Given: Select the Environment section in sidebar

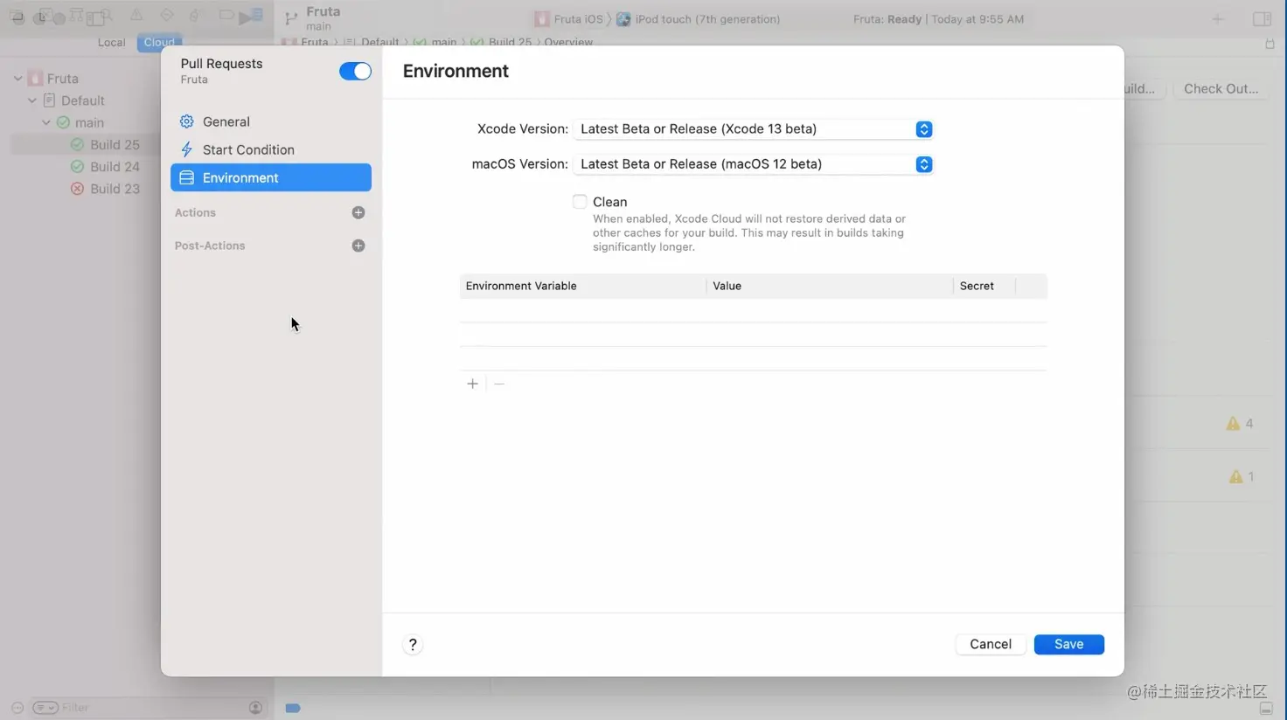Looking at the screenshot, I should (271, 177).
